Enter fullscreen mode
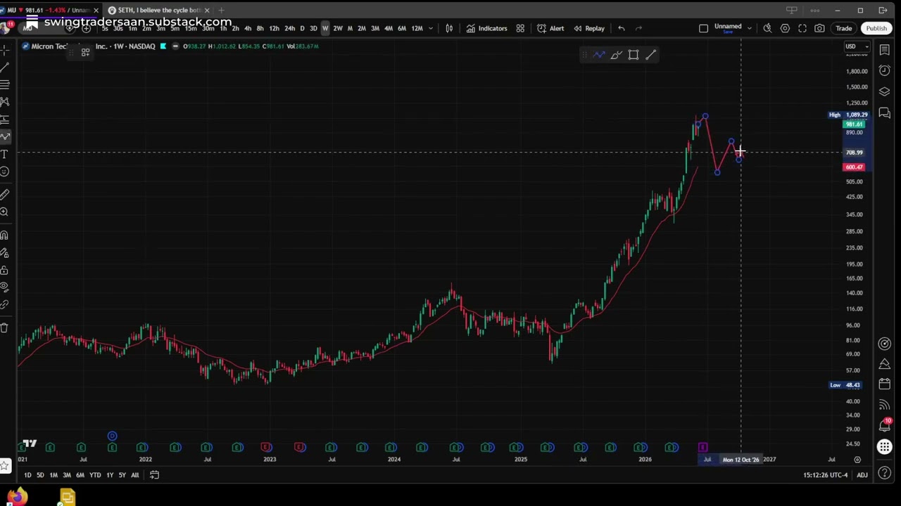Image resolution: width=901 pixels, height=506 pixels. click(802, 28)
